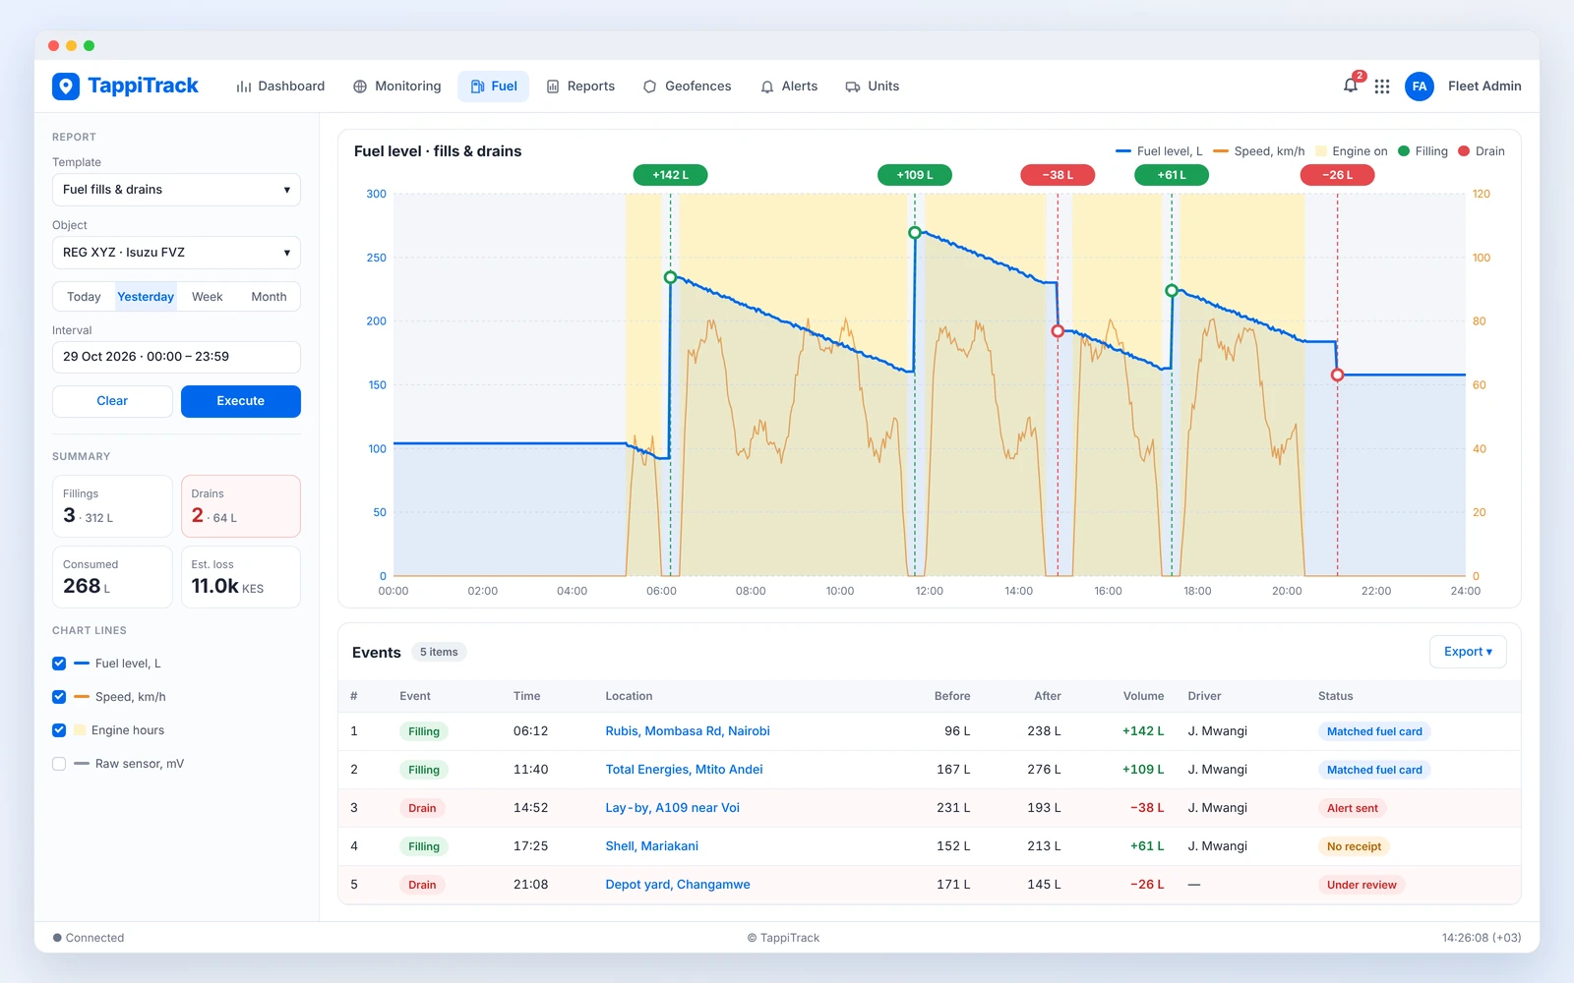Click the Fuel level, L legend swatch
1574x983 pixels.
[1123, 151]
